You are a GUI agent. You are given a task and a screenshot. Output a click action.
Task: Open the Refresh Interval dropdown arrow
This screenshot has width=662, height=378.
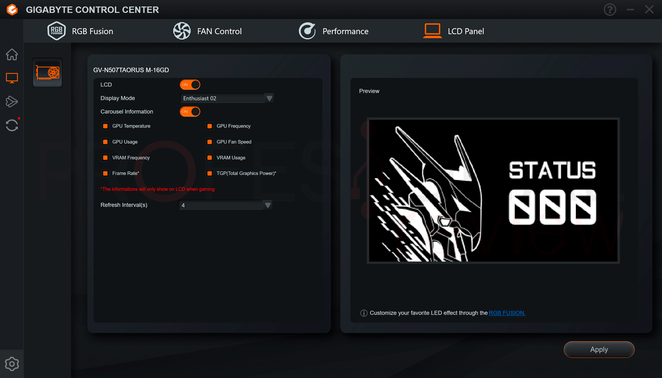point(268,205)
